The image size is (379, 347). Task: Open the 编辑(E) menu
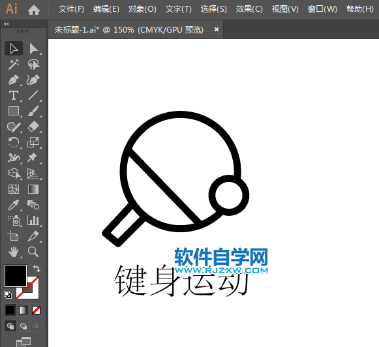point(106,9)
